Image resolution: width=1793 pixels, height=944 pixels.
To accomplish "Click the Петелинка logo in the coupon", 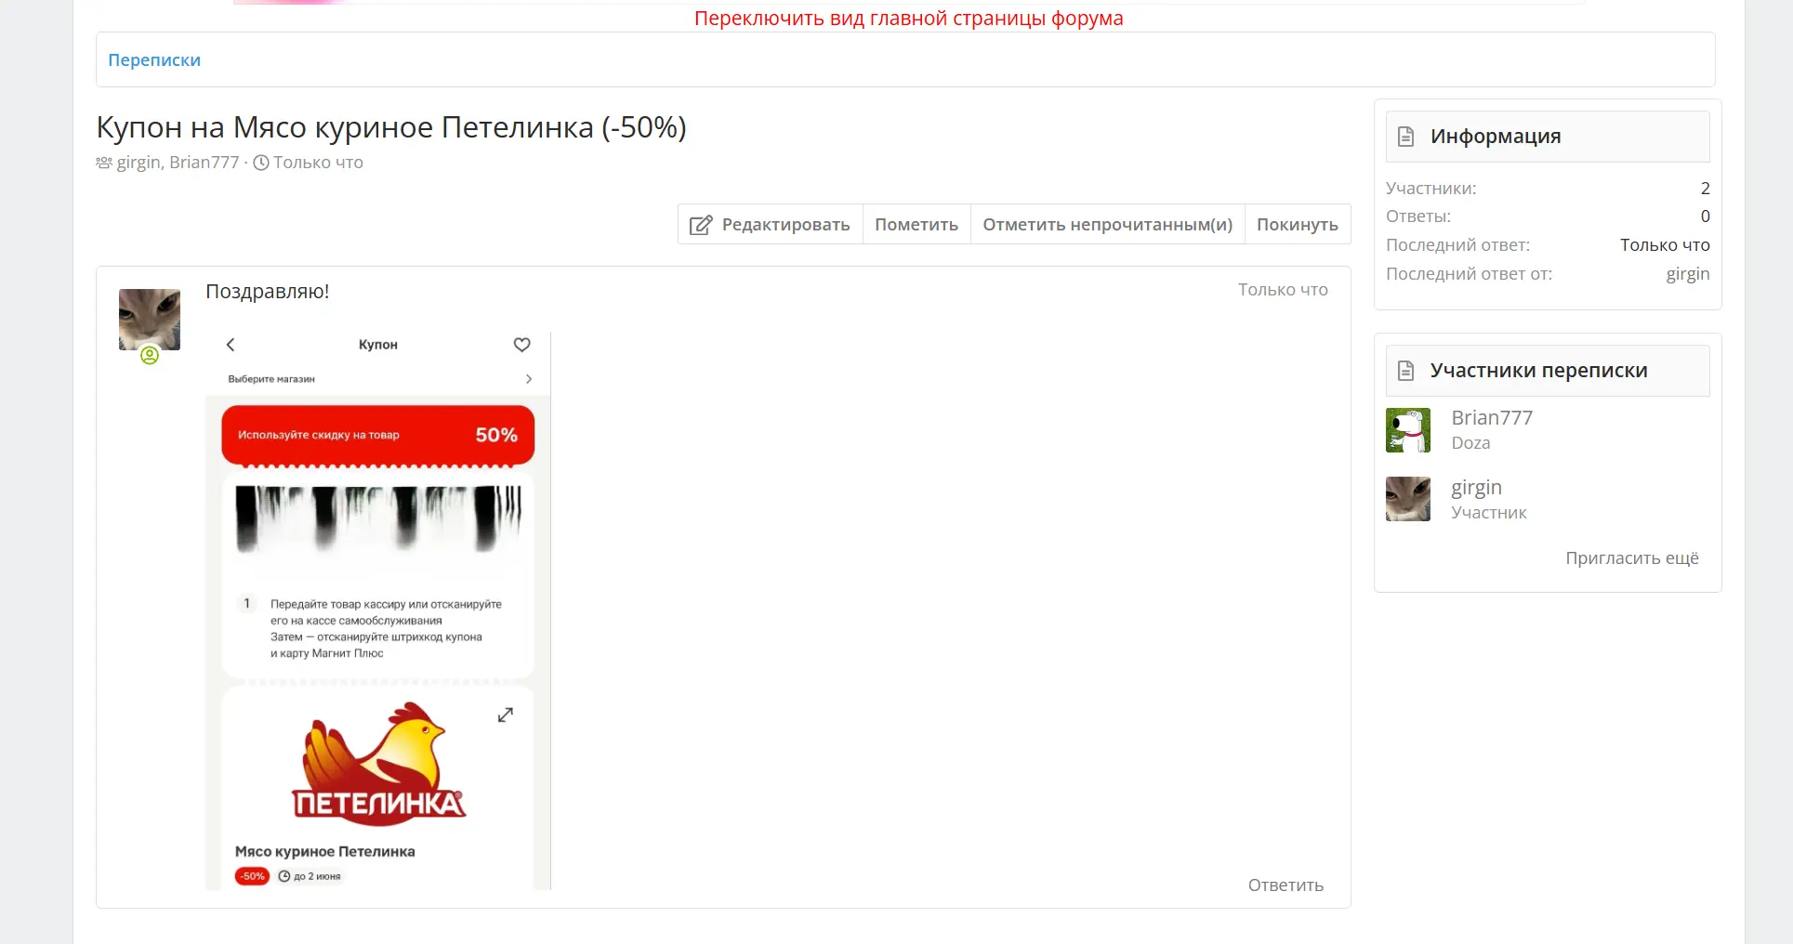I will click(378, 764).
